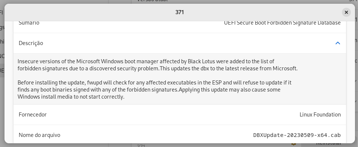Image resolution: width=358 pixels, height=147 pixels.
Task: Select the DBXUpdate-20230509-x64.cab file name
Action: pyautogui.click(x=297, y=135)
